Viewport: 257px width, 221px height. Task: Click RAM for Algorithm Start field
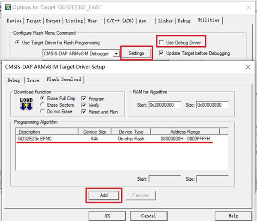pyautogui.click(x=165, y=105)
